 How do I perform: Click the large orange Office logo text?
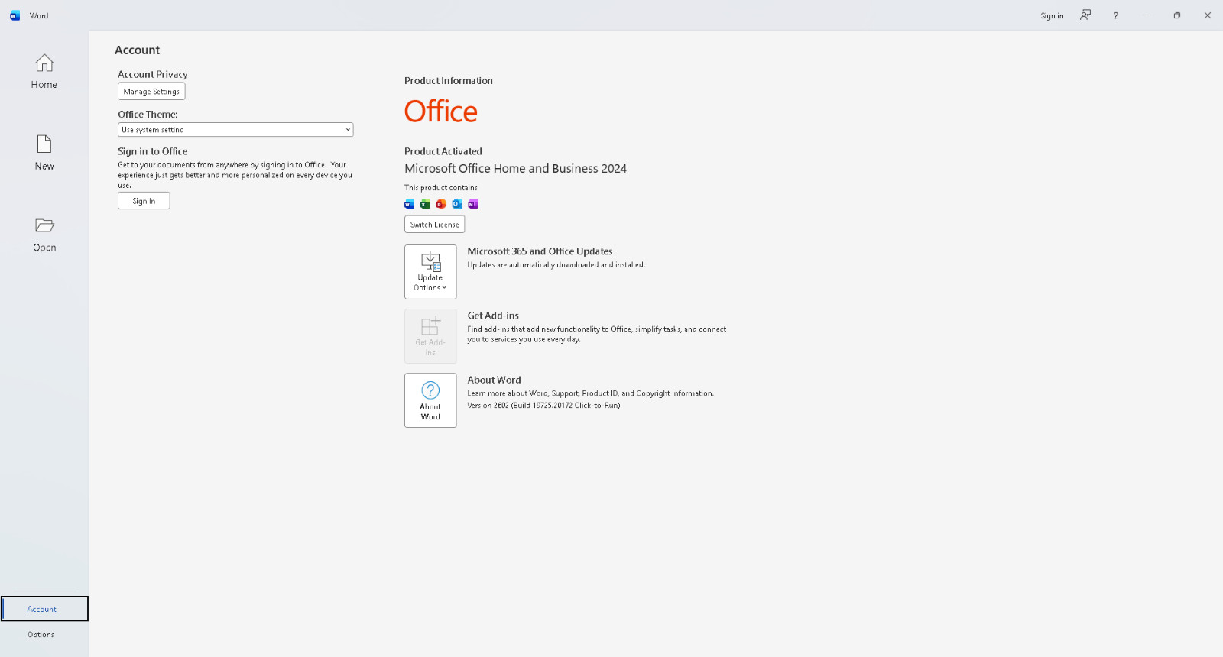pos(441,112)
